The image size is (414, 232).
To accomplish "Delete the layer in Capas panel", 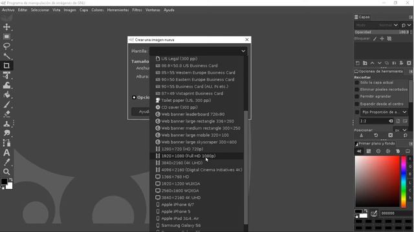I will (x=409, y=63).
